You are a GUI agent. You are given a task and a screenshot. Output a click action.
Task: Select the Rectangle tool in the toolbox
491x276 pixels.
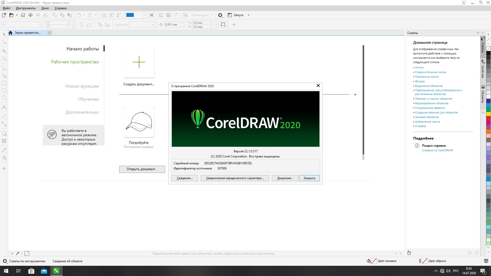point(4,83)
